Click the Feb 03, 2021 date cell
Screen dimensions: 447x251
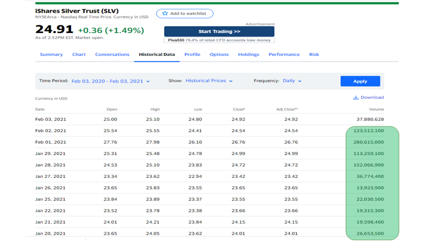(51, 119)
